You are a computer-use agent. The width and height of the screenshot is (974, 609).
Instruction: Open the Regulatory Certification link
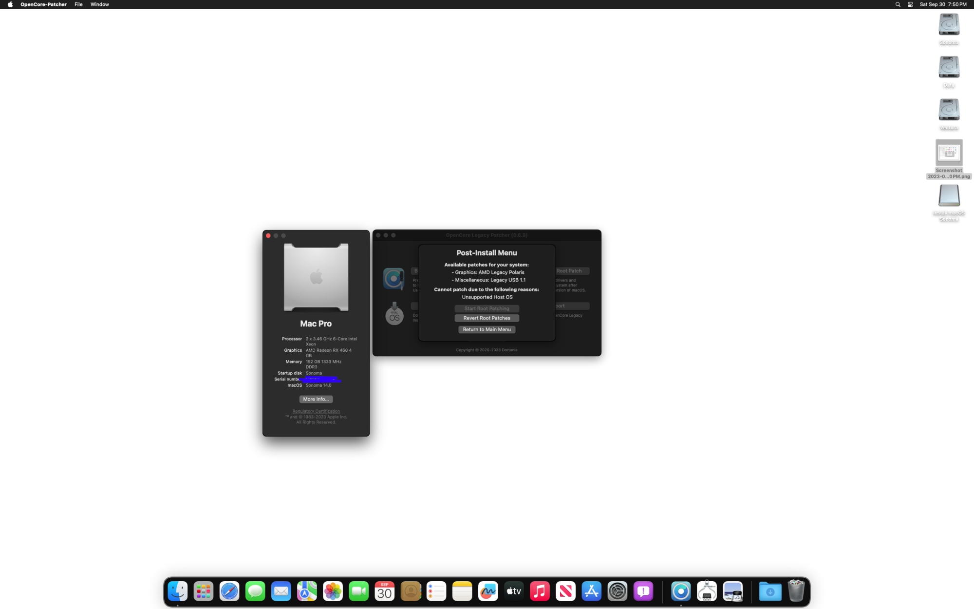316,411
